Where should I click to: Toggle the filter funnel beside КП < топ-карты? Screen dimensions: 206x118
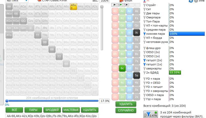point(144,26)
